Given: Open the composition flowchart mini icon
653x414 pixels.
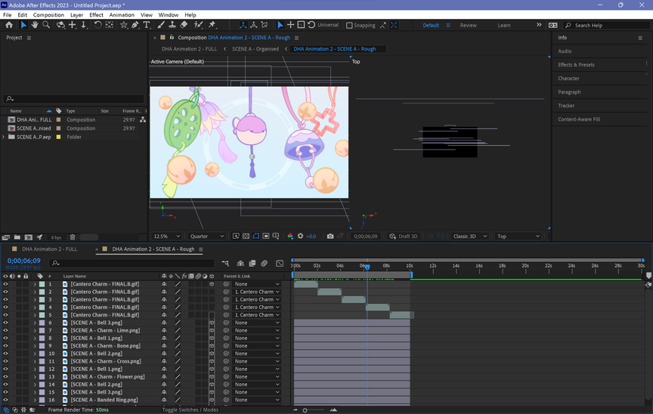Looking at the screenshot, I should [x=225, y=264].
